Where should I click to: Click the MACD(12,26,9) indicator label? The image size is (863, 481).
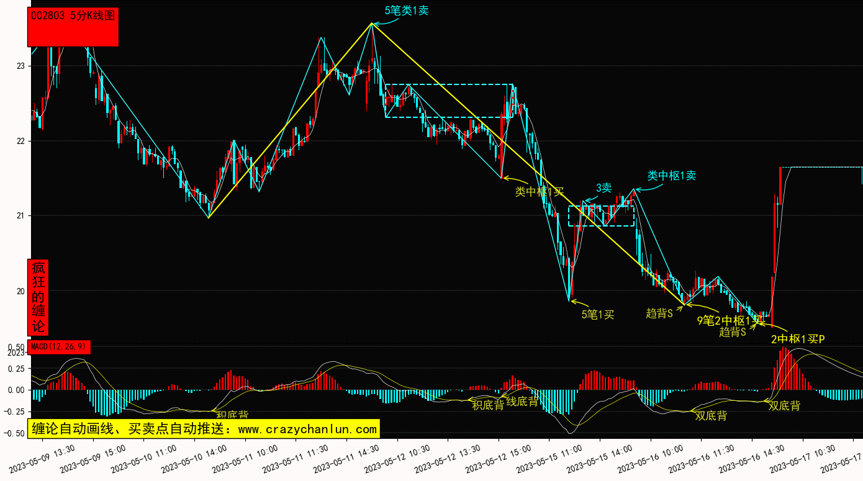pyautogui.click(x=60, y=345)
